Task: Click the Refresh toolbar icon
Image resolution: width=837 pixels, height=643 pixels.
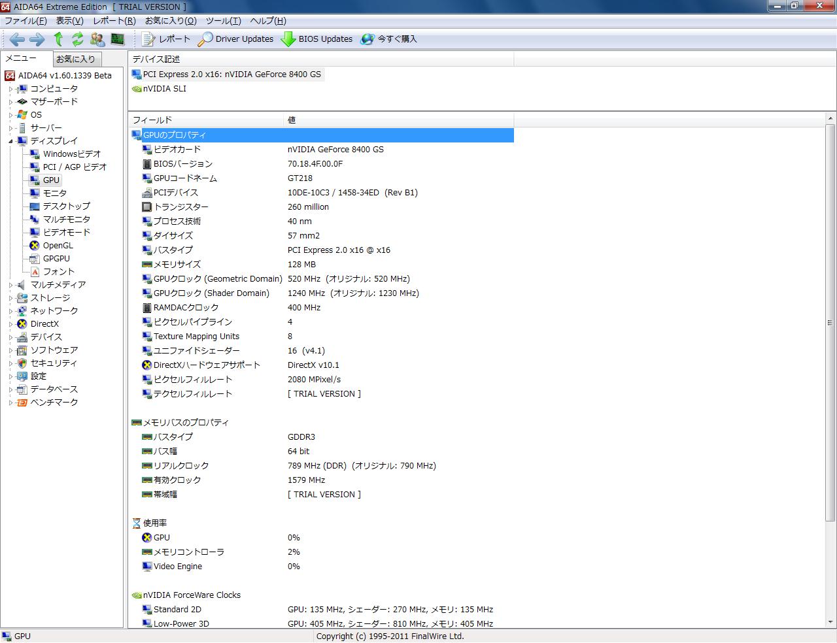Action: click(78, 39)
